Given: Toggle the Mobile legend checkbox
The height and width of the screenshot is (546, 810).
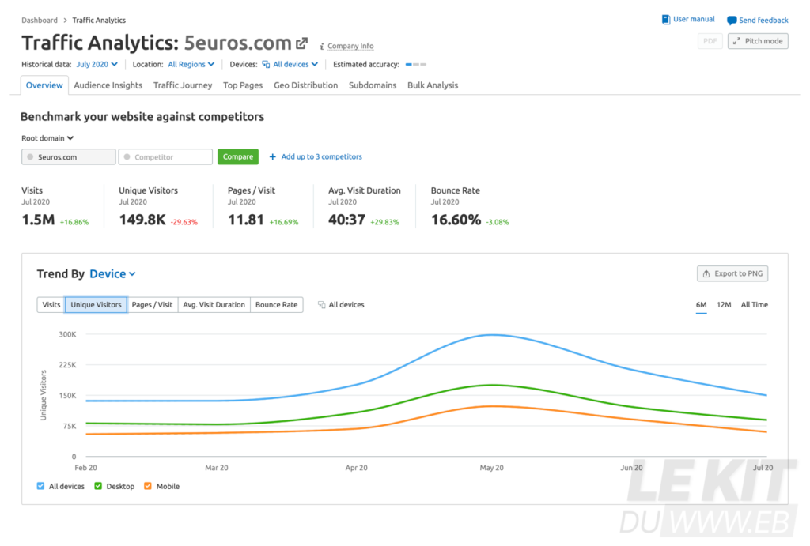Looking at the screenshot, I should pos(148,486).
